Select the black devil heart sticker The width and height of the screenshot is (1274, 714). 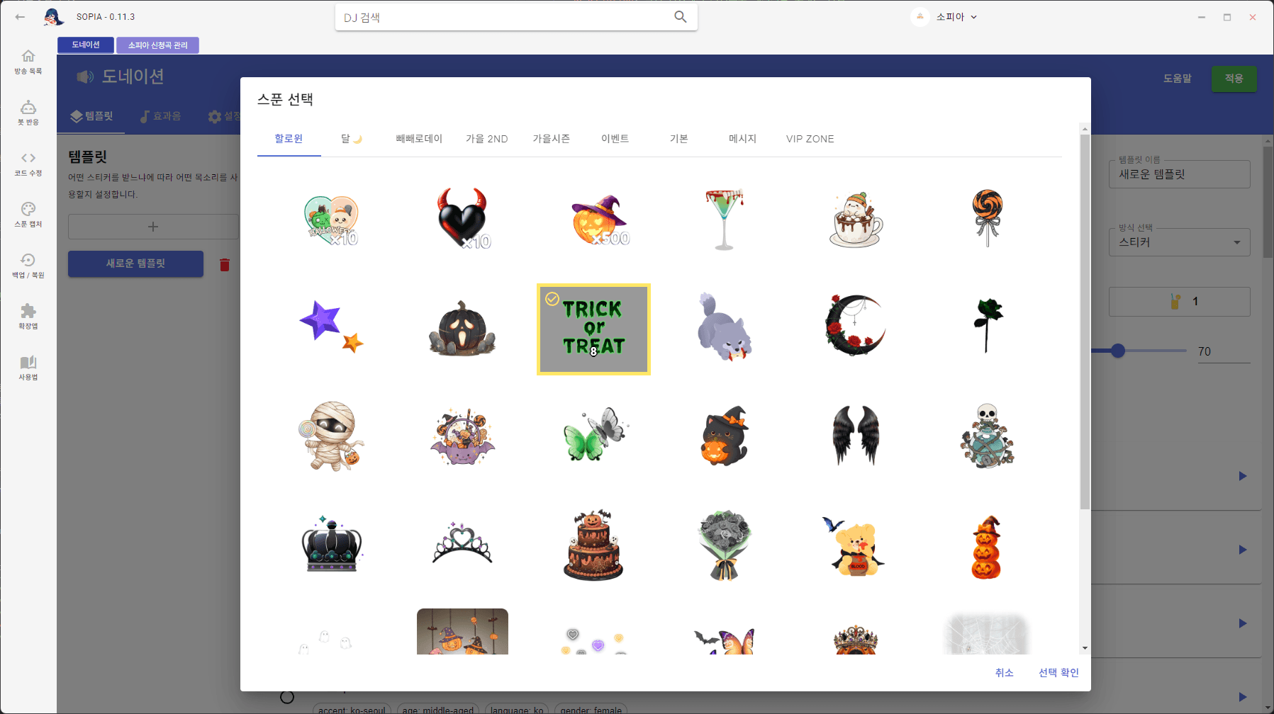(462, 219)
